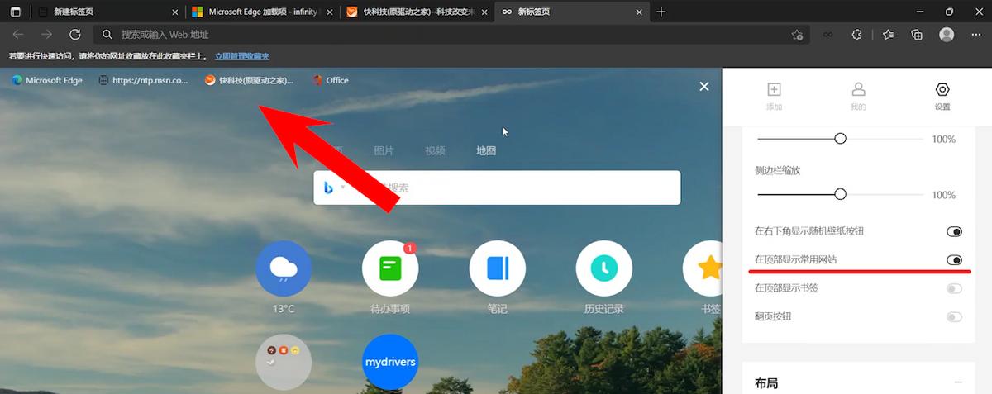Open a new tab with plus button
The width and height of the screenshot is (992, 394).
coord(661,12)
